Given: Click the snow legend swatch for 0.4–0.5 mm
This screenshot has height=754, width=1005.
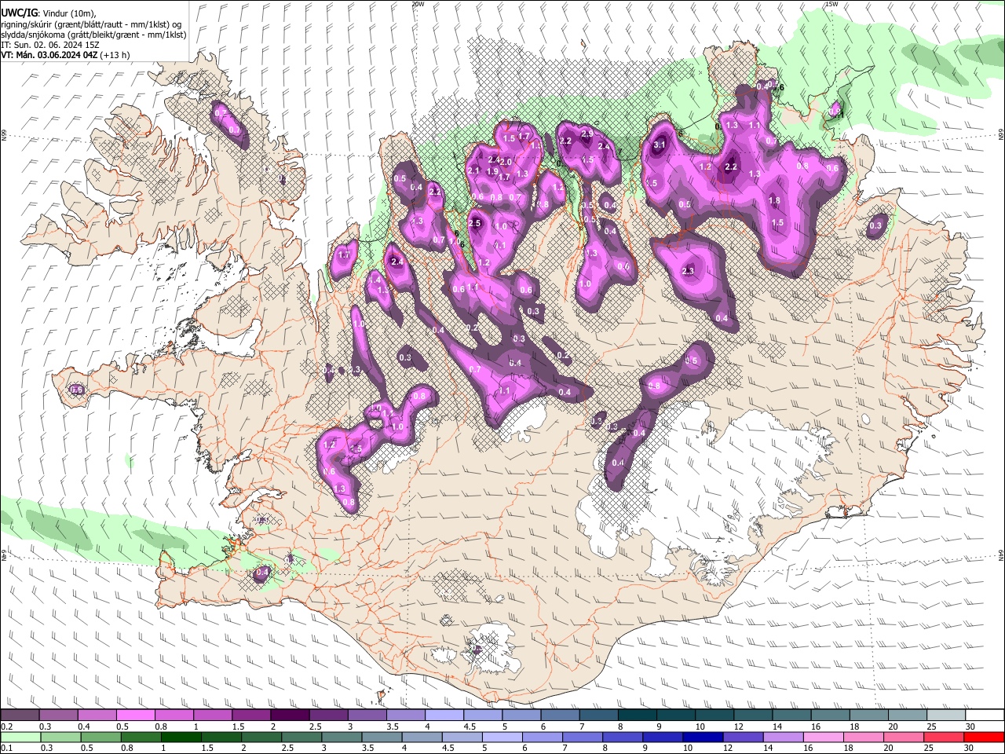Looking at the screenshot, I should tap(97, 716).
